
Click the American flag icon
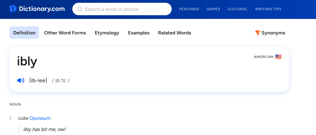point(278,57)
